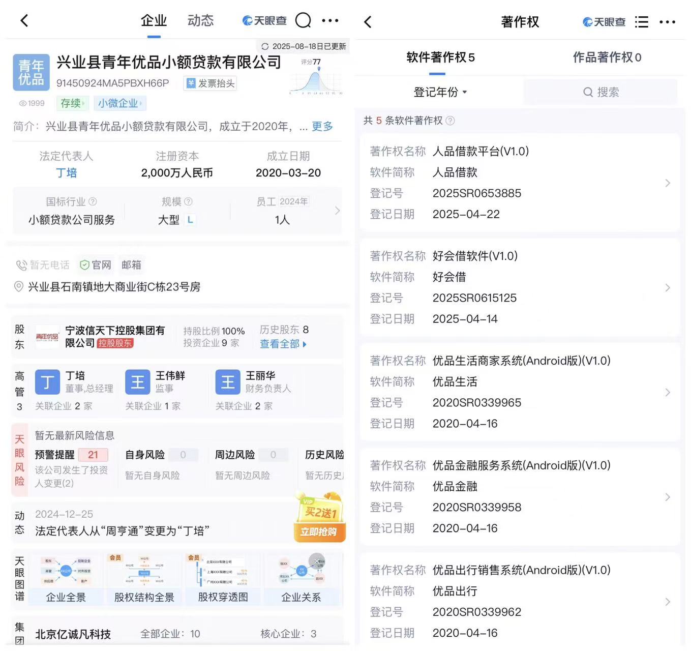Open the 发票抬头 invoice button
This screenshot has height=651, width=691.
210,83
